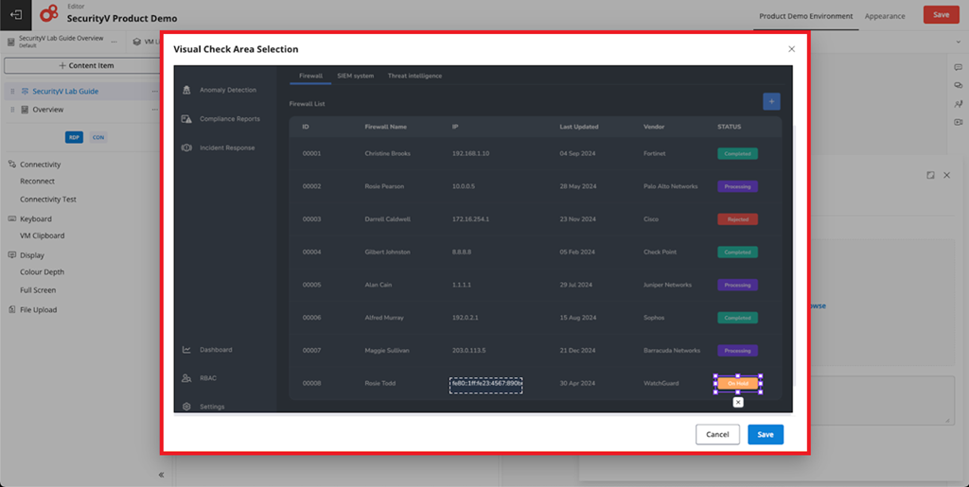Click the Rejected badge for Darrell Caldwell
Viewport: 969px width, 487px height.
[737, 219]
